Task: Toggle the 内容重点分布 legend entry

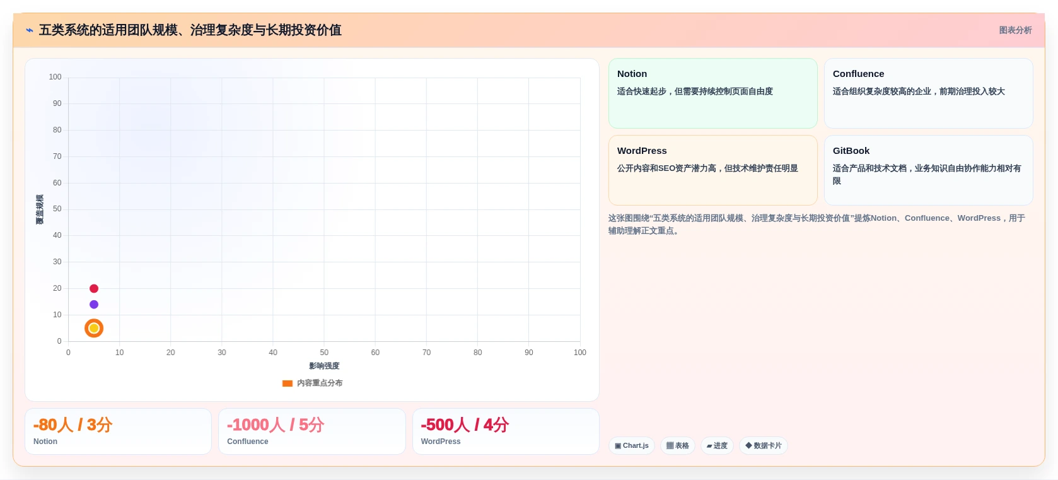Action: (313, 383)
